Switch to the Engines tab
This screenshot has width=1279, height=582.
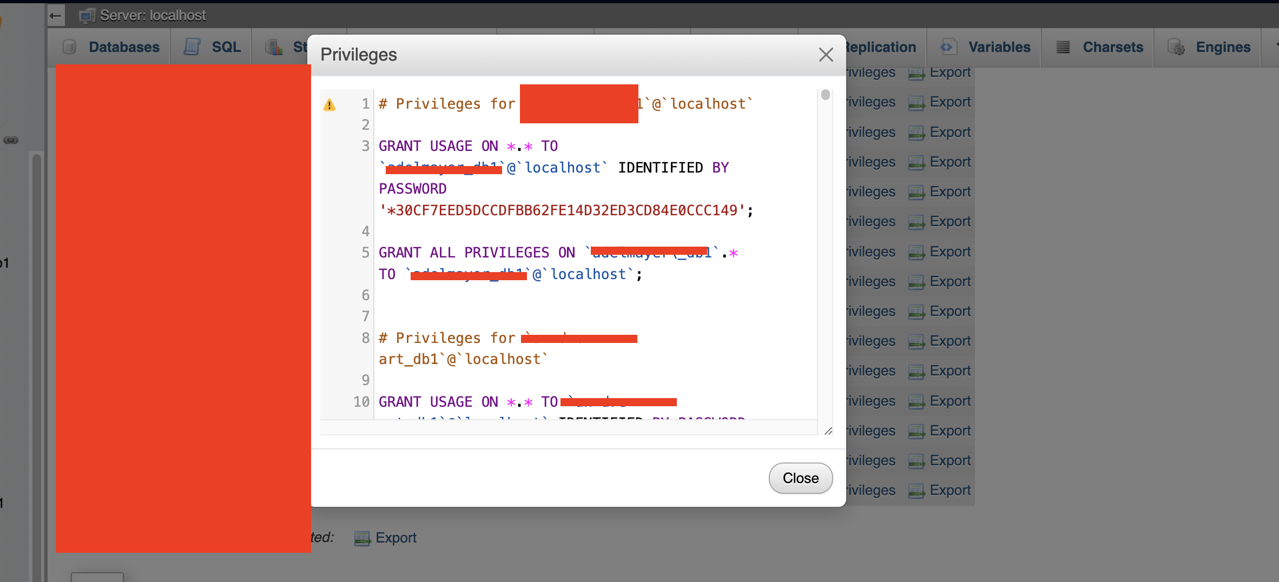pyautogui.click(x=1223, y=47)
